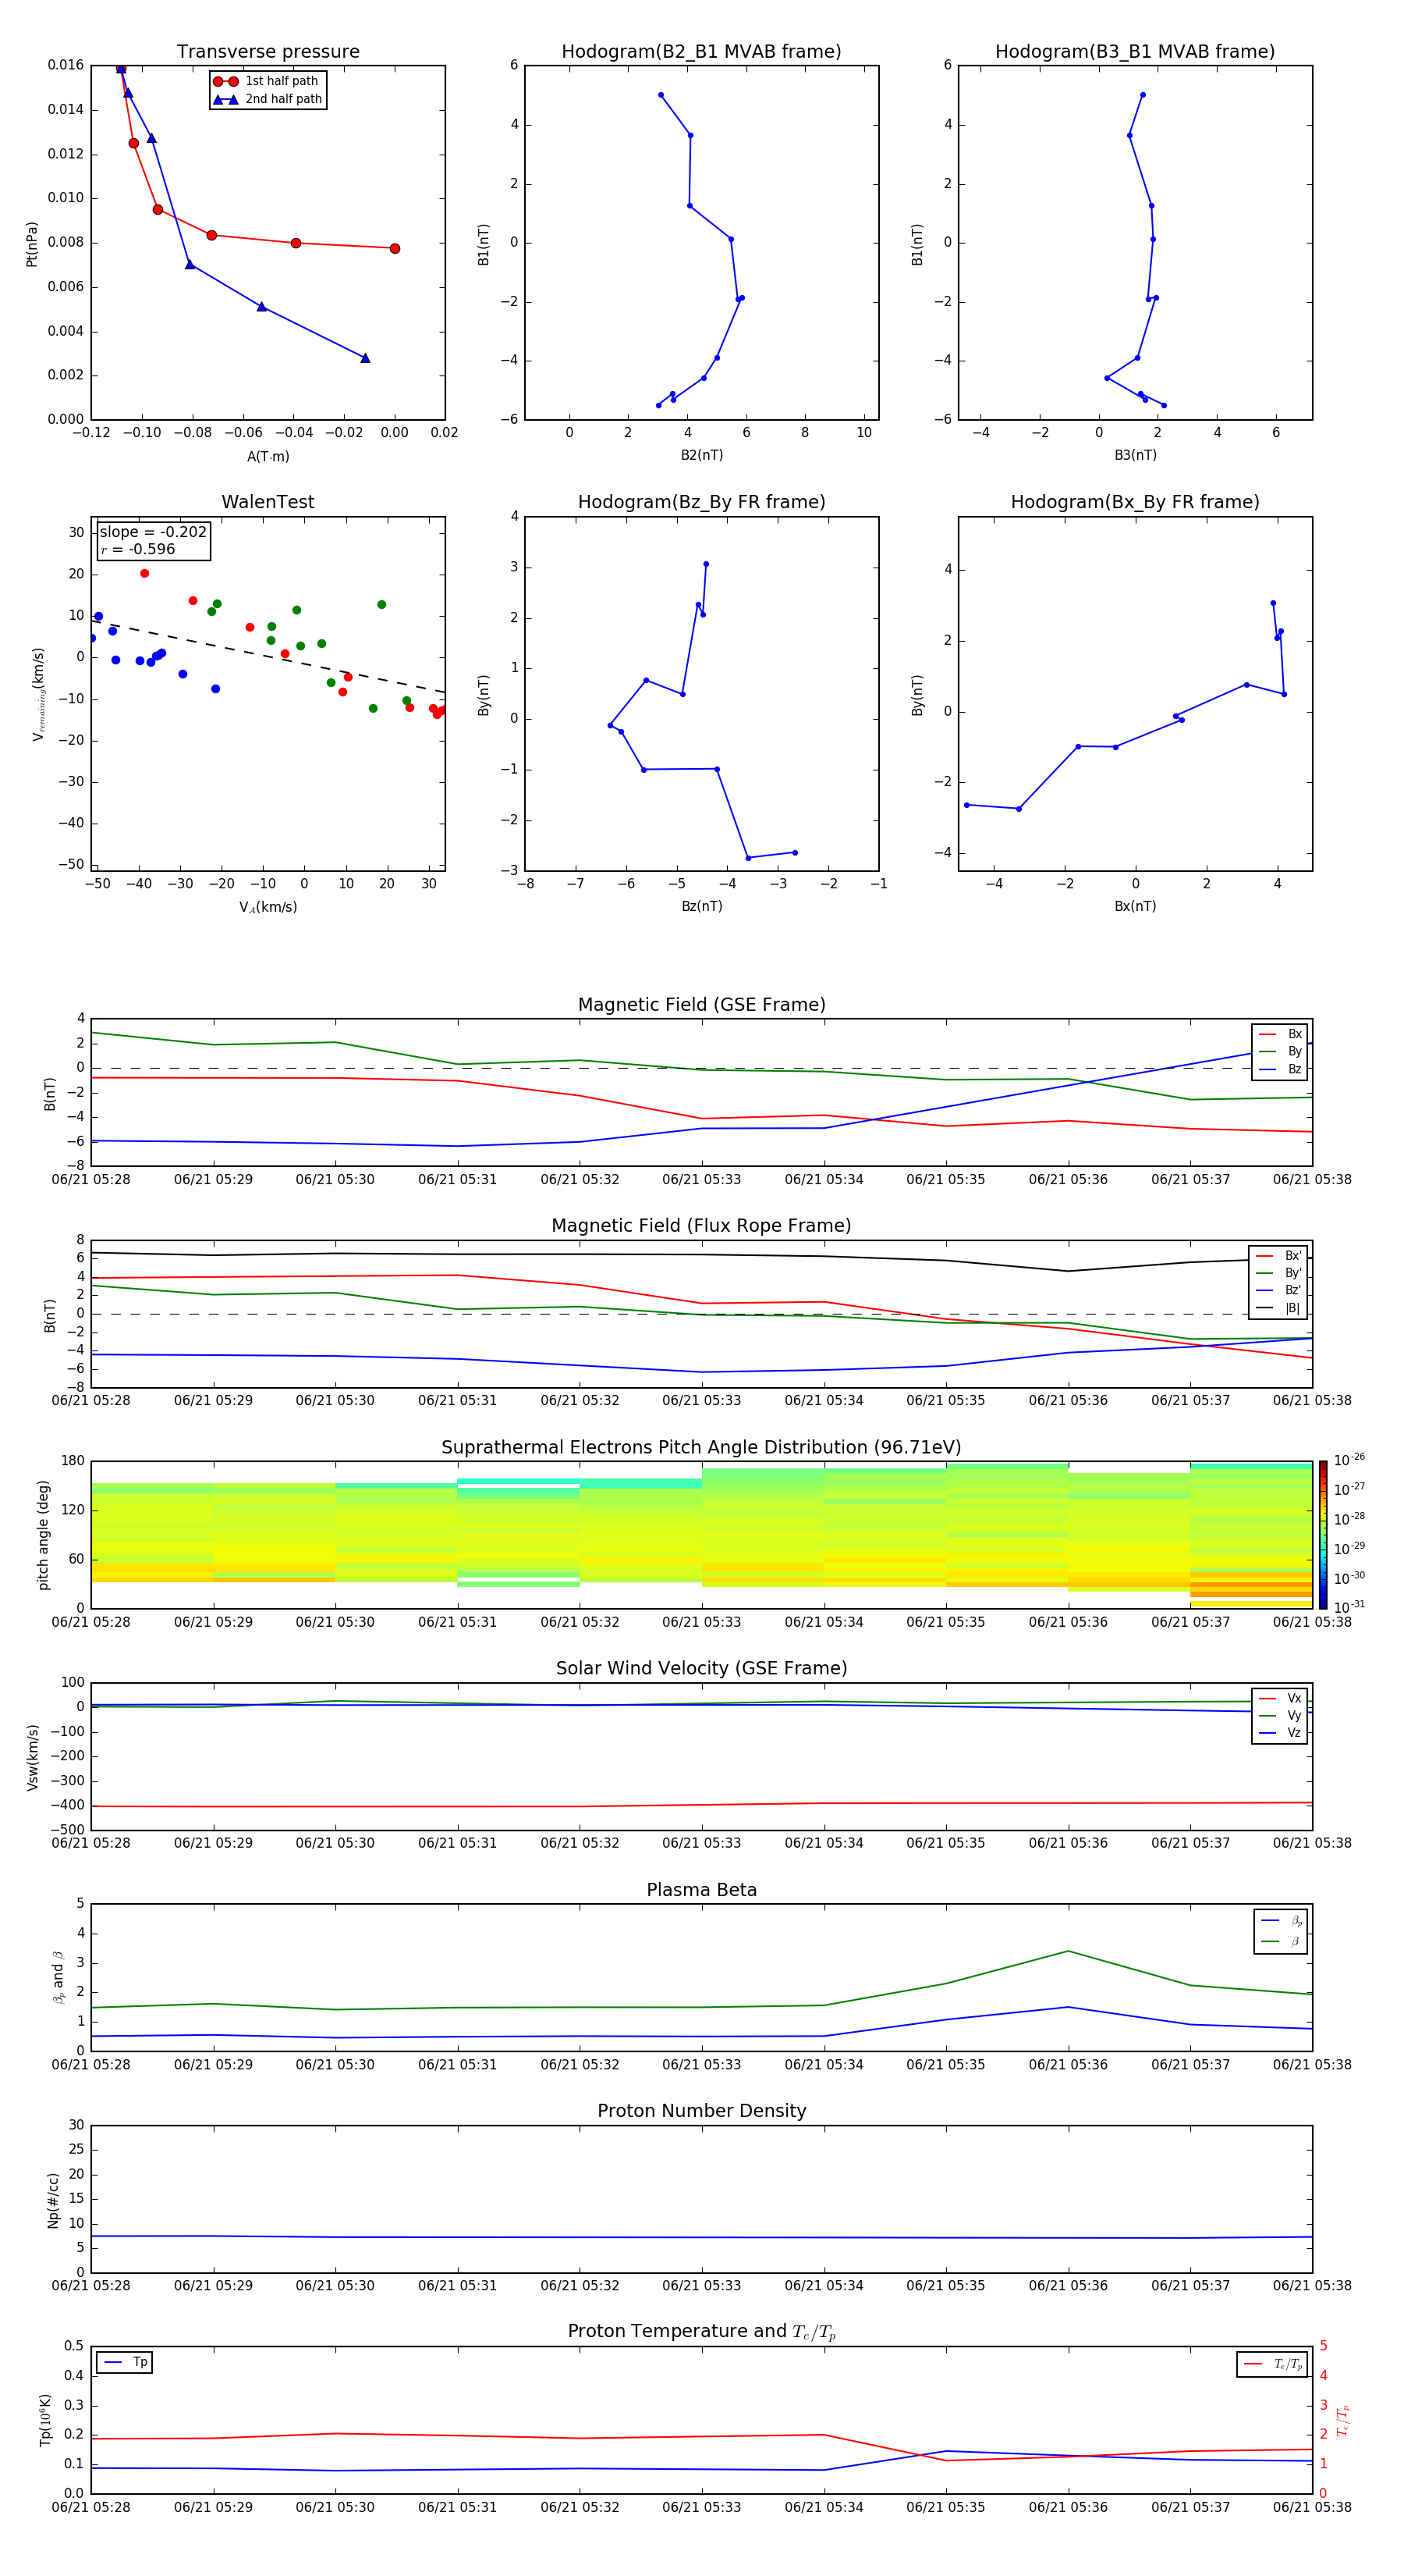Click the "WalenTest" plot title
This screenshot has height=2576, width=1404.
(268, 502)
